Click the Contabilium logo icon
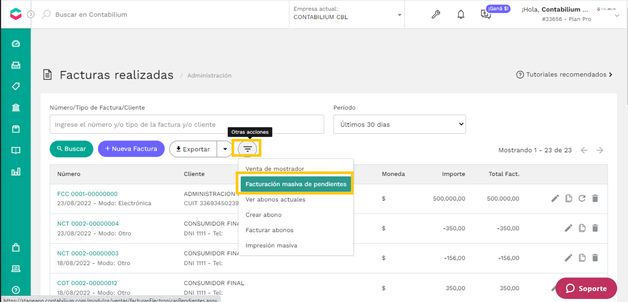This screenshot has width=628, height=302. [x=16, y=14]
